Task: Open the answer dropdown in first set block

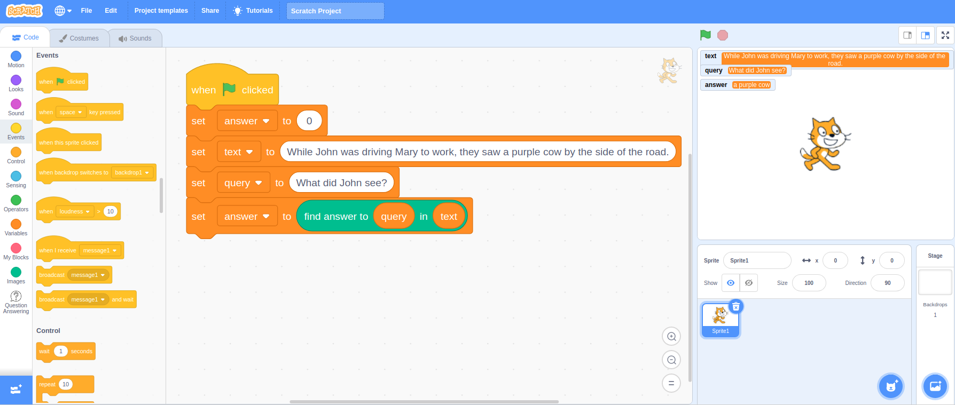Action: pyautogui.click(x=247, y=121)
